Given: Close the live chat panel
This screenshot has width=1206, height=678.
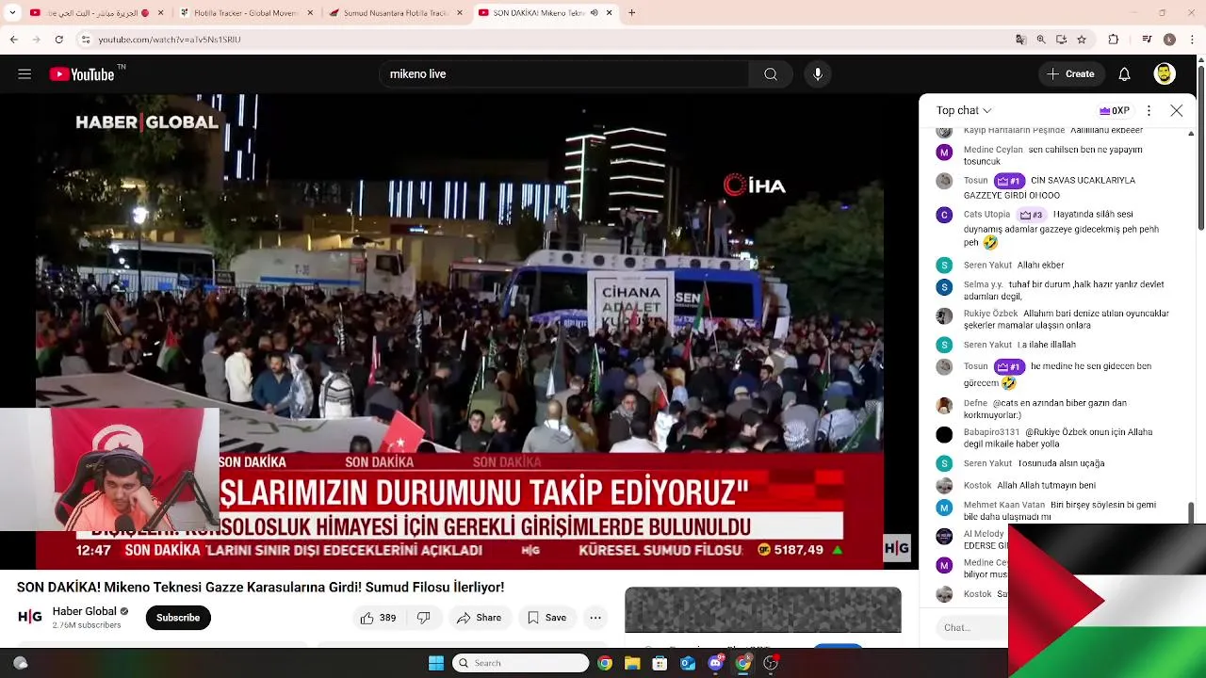Looking at the screenshot, I should pyautogui.click(x=1176, y=110).
